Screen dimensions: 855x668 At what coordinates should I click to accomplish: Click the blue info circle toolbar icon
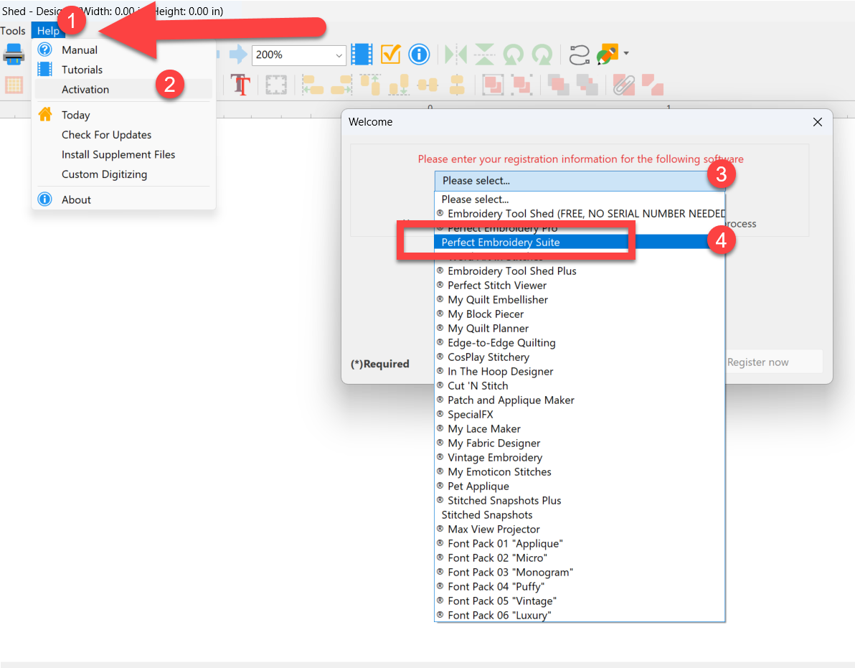[x=419, y=55]
